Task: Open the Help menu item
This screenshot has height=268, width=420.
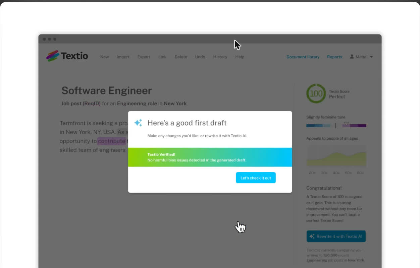Action: click(240, 57)
